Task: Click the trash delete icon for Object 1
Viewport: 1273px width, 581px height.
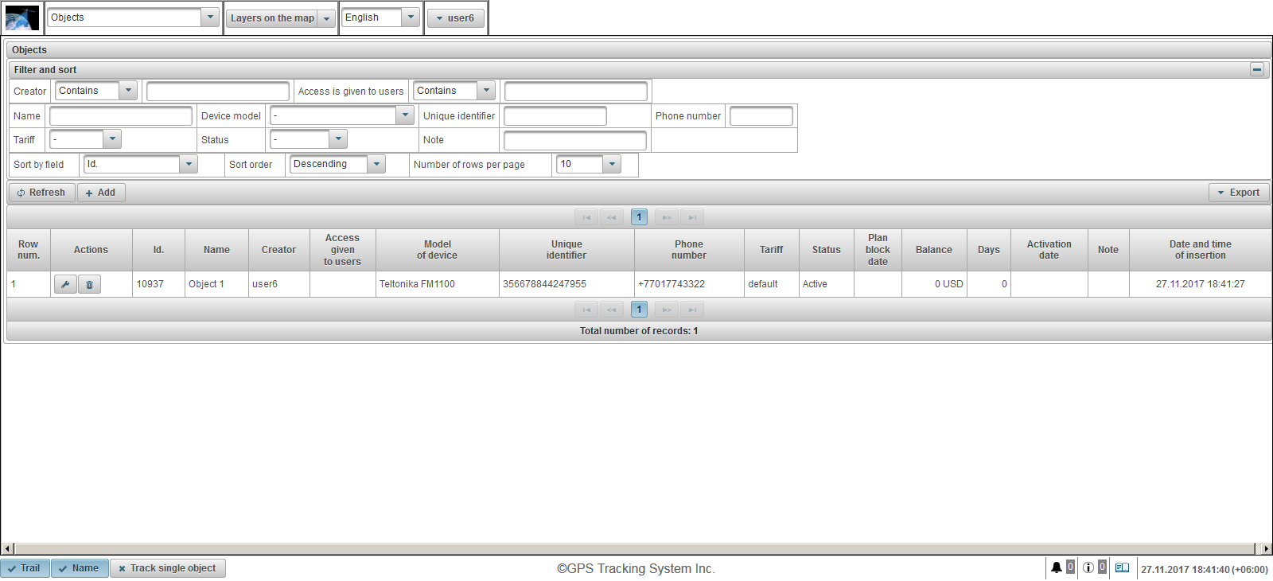Action: 89,284
